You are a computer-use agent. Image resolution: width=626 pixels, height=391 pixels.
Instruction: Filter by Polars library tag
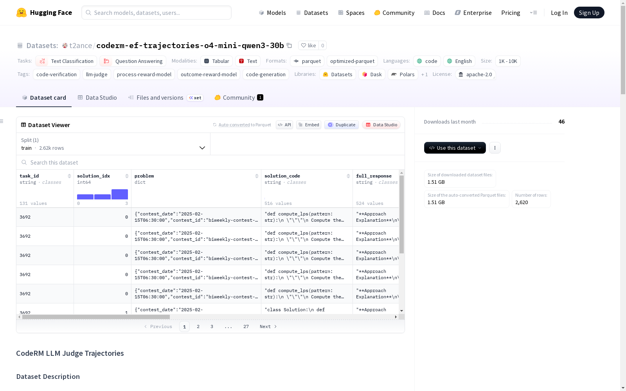[403, 74]
